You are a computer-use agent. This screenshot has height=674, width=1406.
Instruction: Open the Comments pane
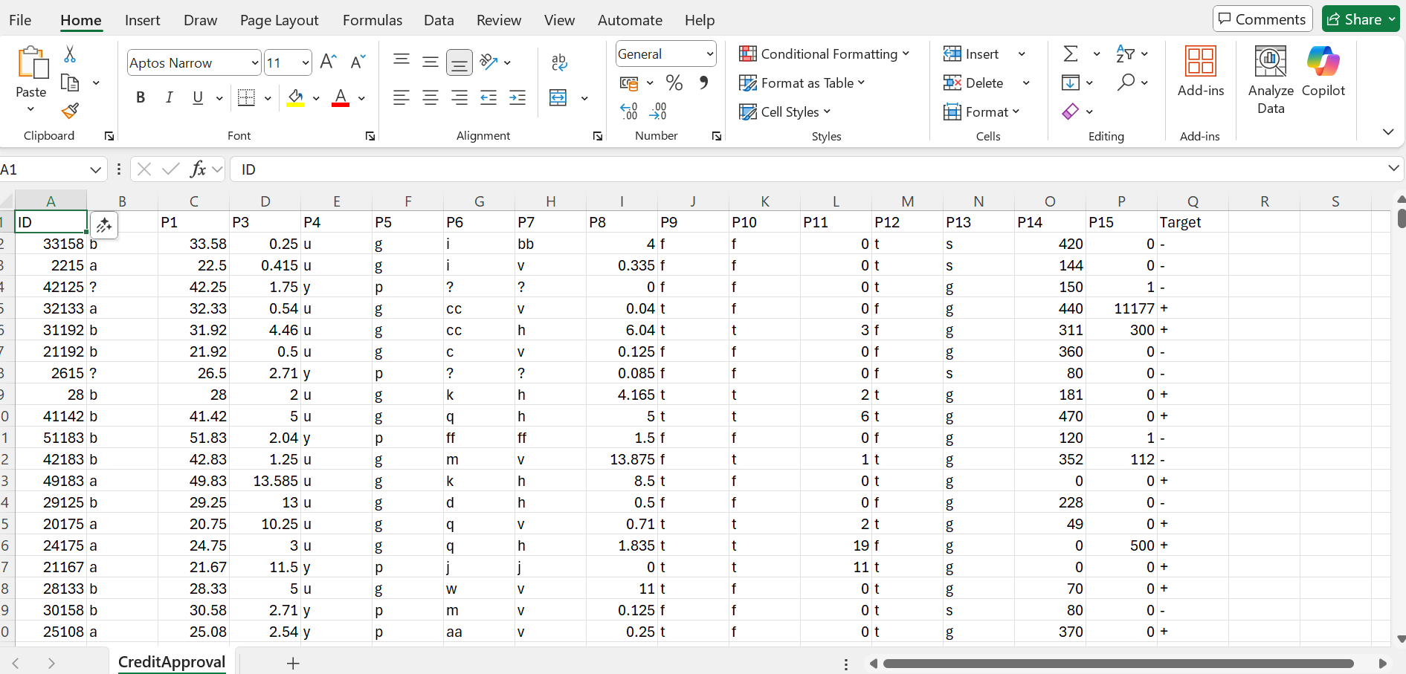(x=1262, y=19)
